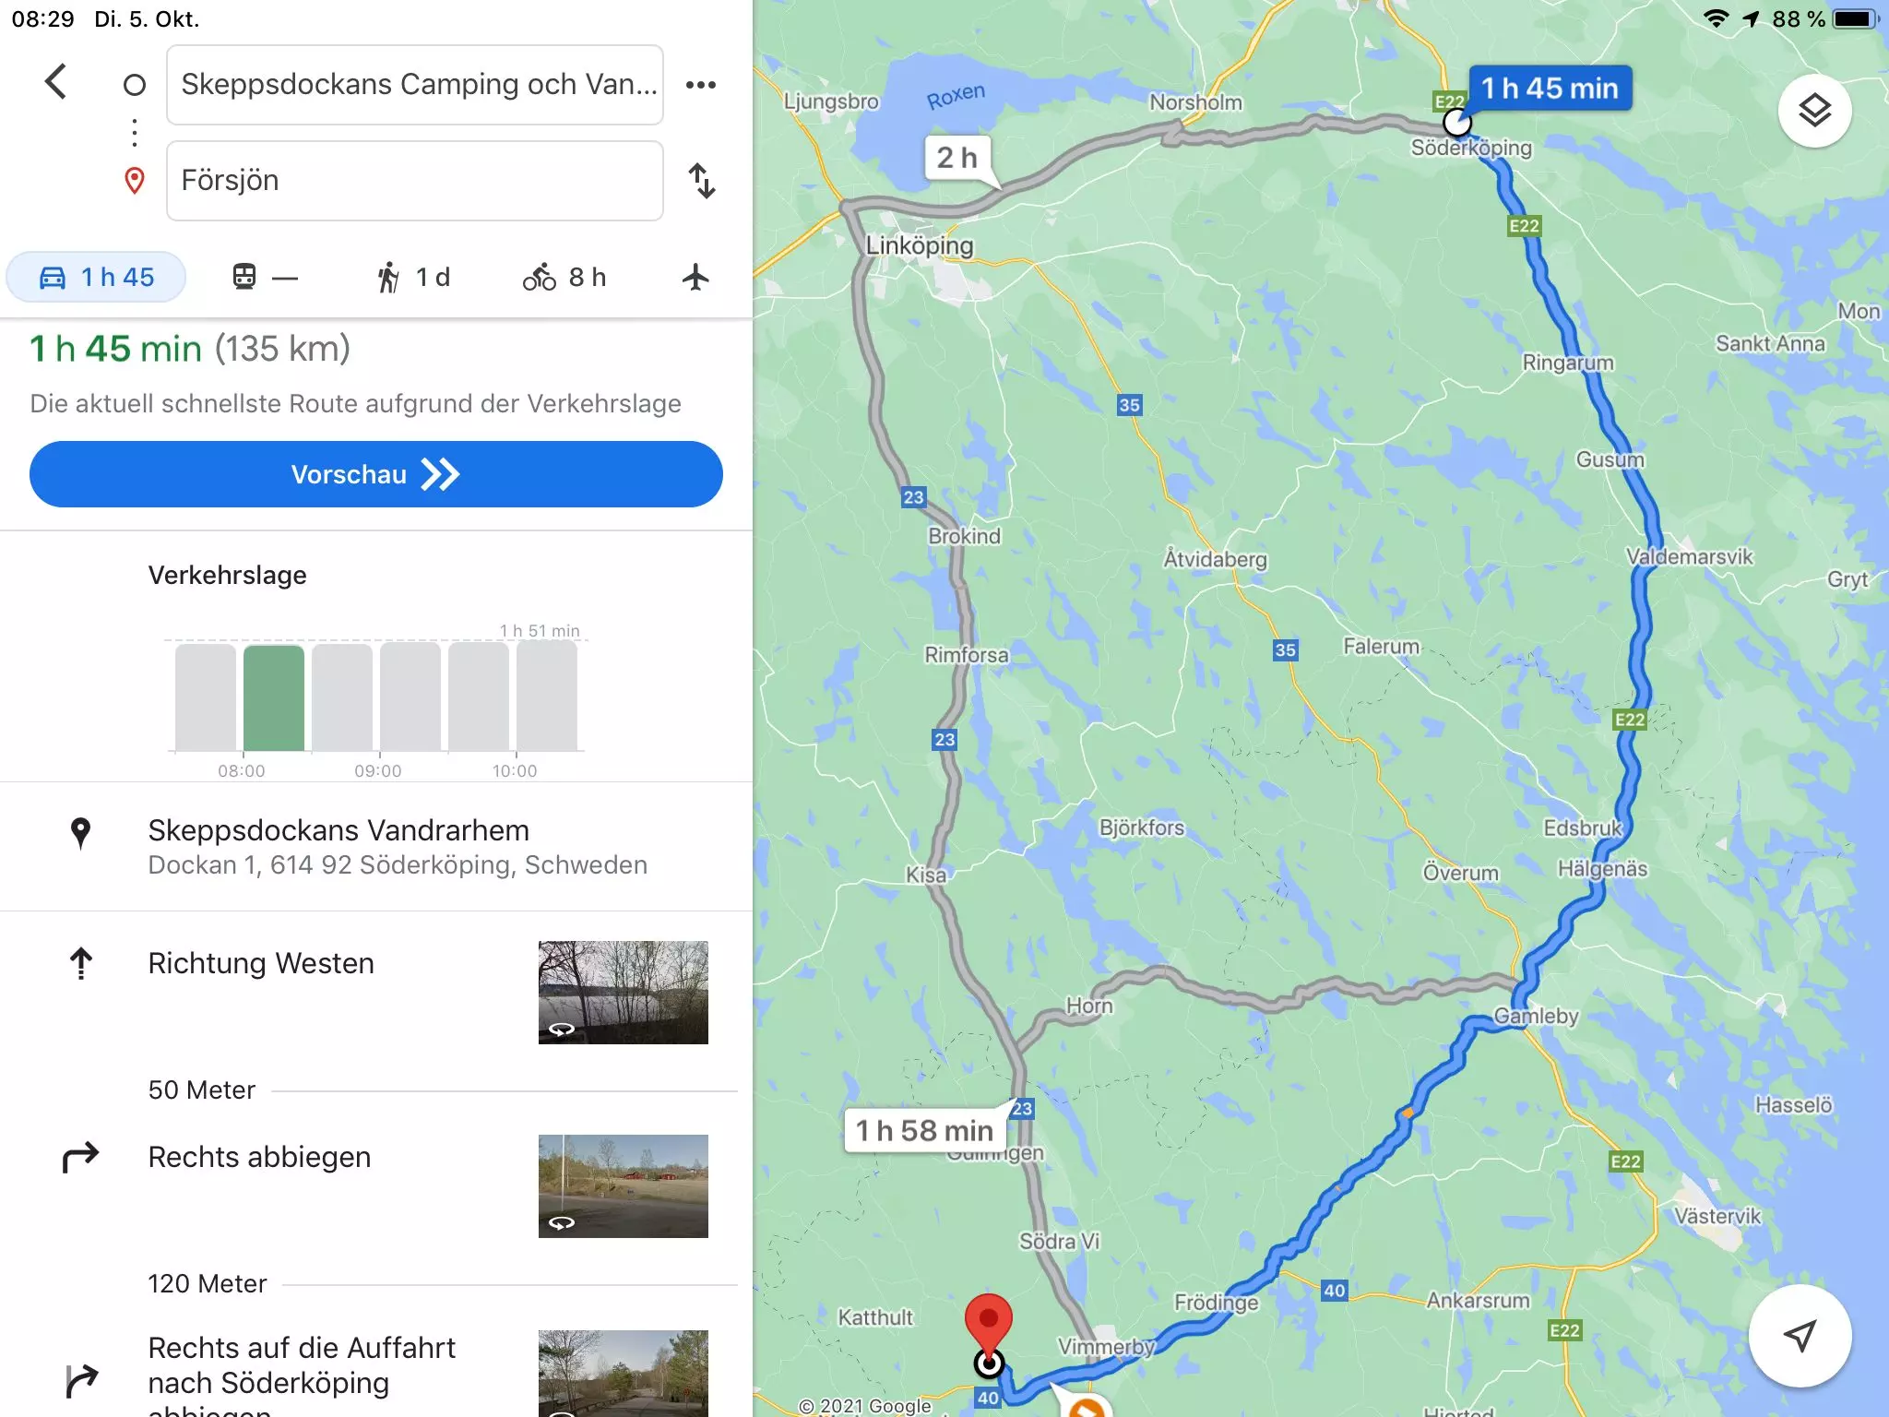Select the flight travel mode icon
Screen dimensions: 1889x1417
696,277
